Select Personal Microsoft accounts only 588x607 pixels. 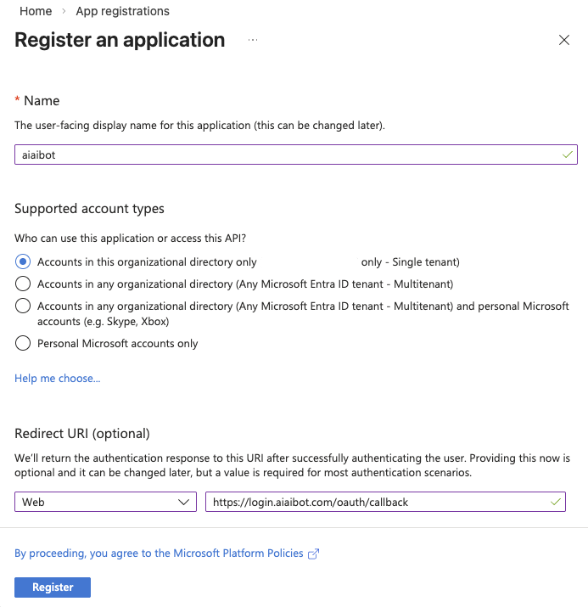click(23, 344)
